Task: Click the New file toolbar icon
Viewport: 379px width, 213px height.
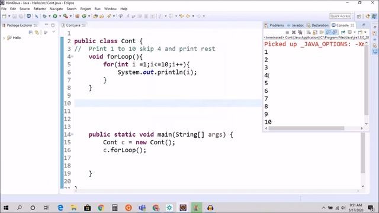Action: click(x=4, y=16)
